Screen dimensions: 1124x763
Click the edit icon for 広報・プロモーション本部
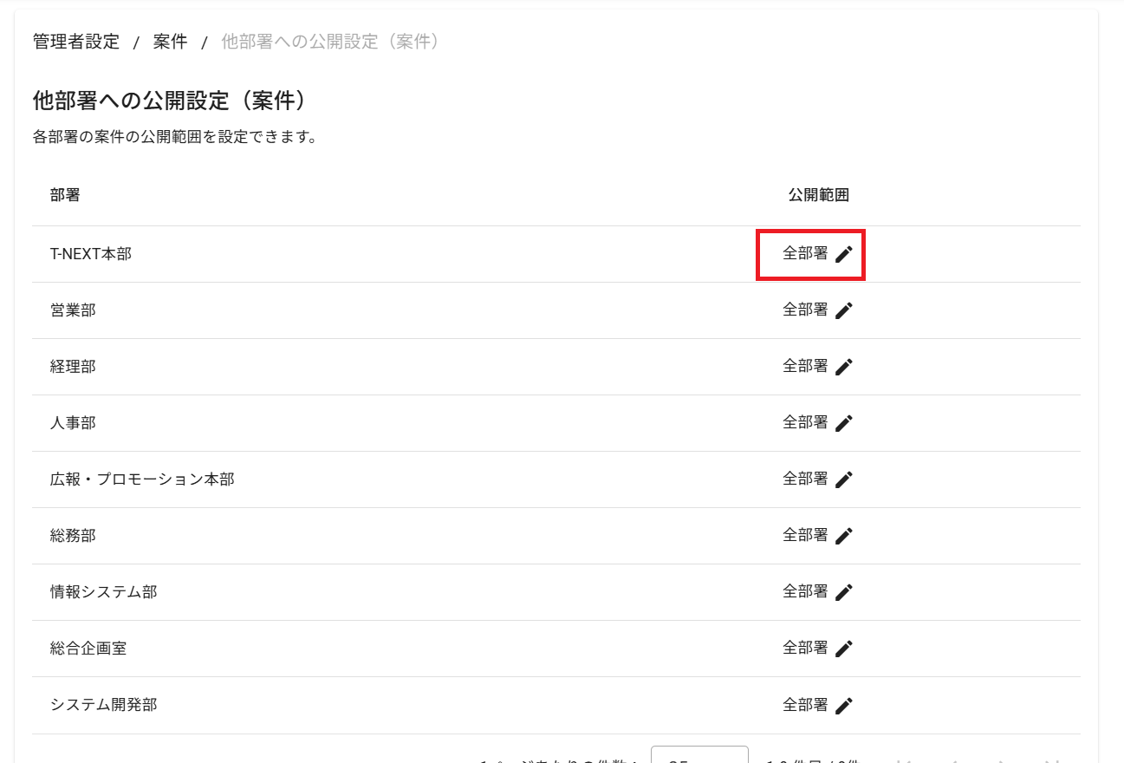click(x=844, y=479)
